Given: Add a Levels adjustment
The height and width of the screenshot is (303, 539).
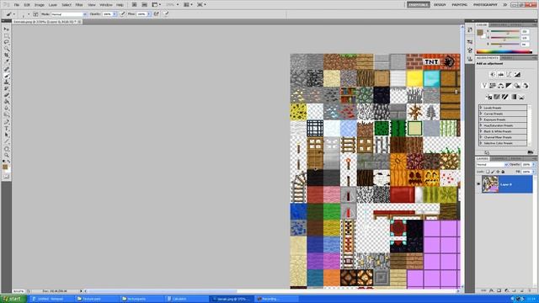Looking at the screenshot, I should click(500, 75).
